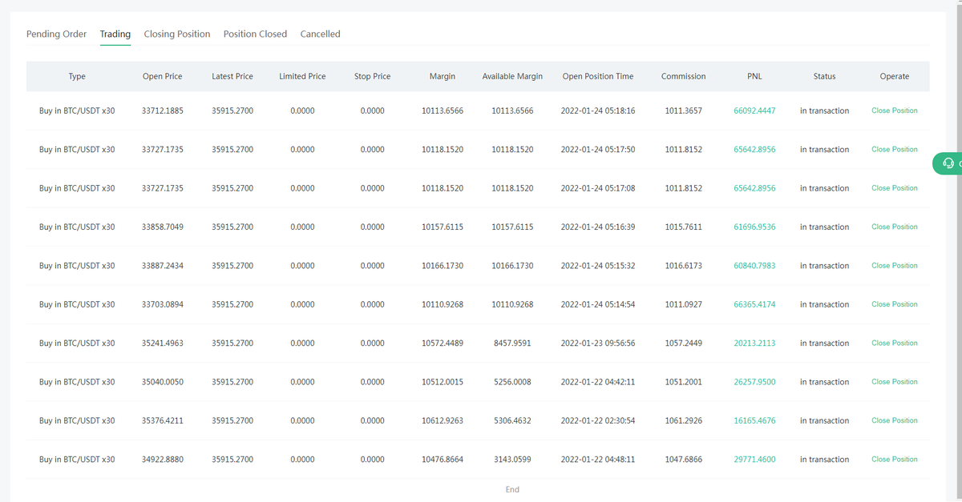Click open time 2022-01-22 02:30:54
Screen dimensions: 962x502
click(598, 420)
